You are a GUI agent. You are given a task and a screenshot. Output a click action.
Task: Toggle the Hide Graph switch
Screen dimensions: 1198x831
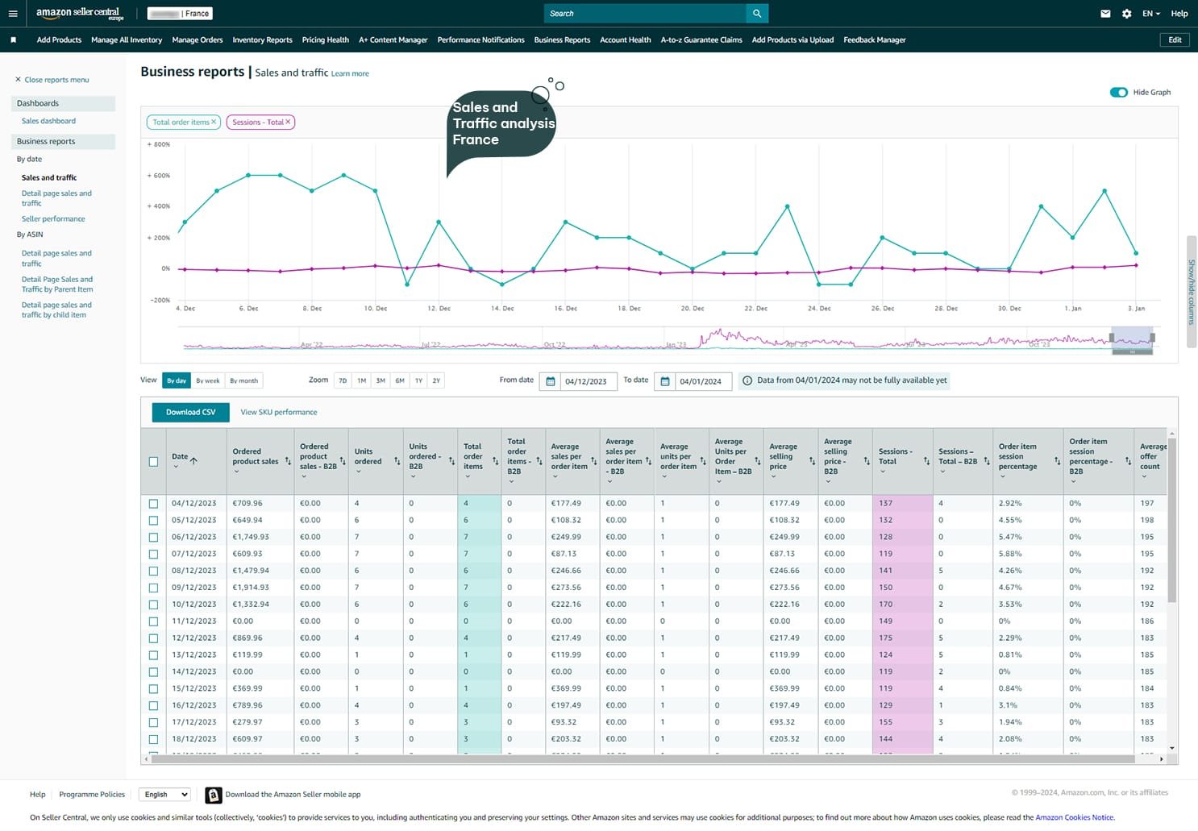tap(1118, 92)
